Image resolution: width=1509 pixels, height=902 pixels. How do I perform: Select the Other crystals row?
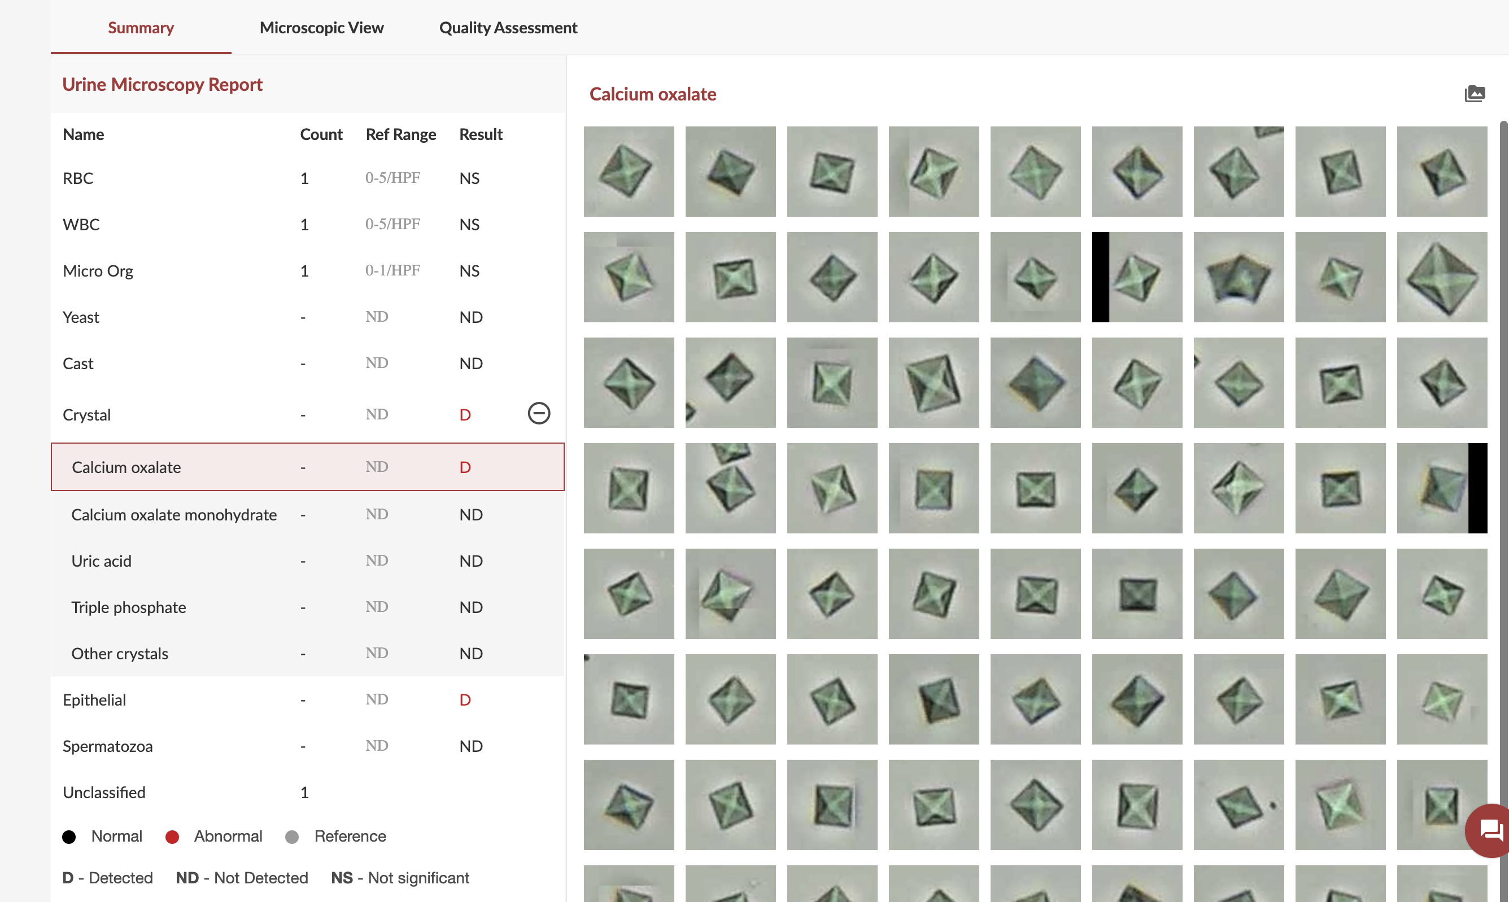coord(308,653)
